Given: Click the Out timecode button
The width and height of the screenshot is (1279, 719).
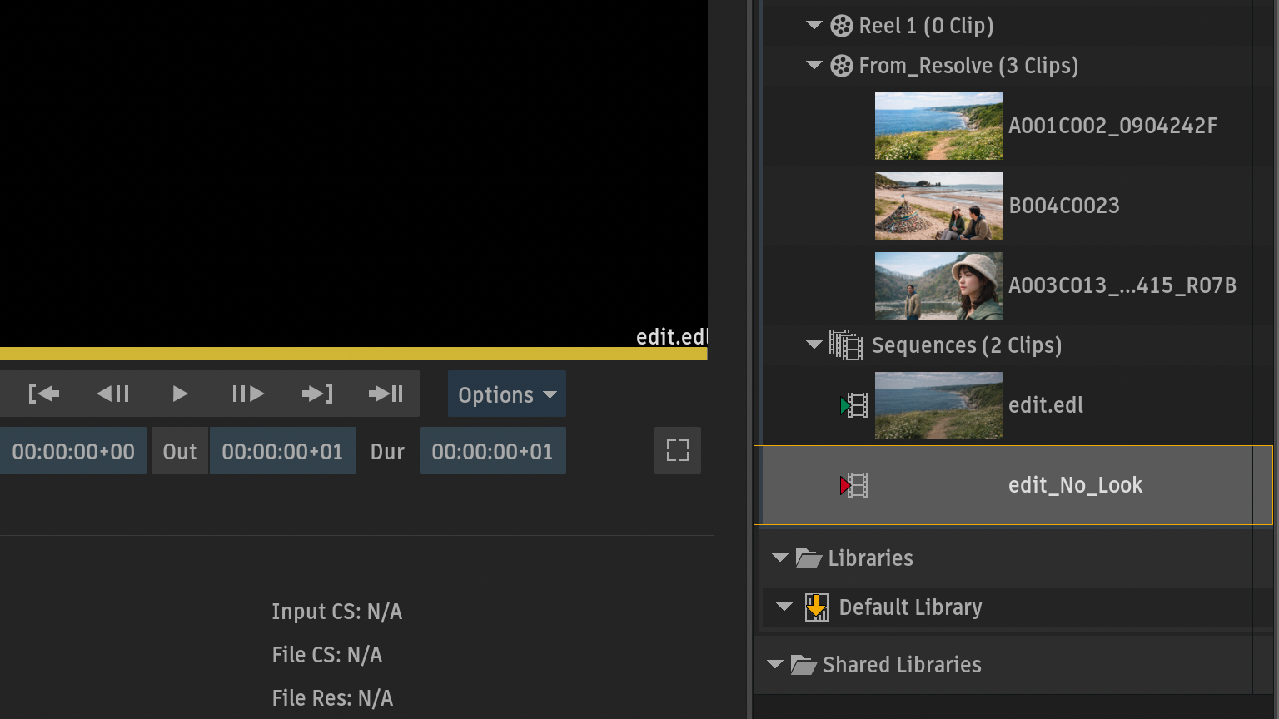Looking at the screenshot, I should (179, 451).
